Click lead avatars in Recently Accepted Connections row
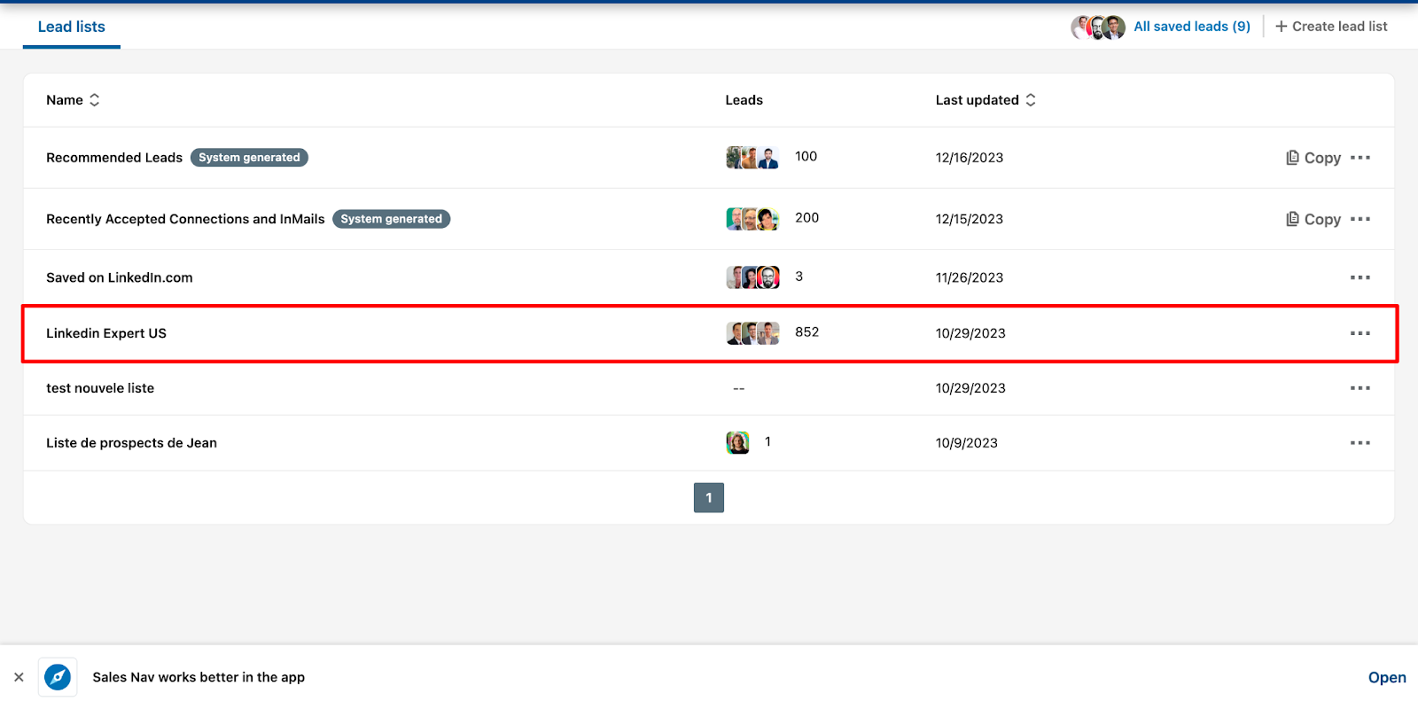Image resolution: width=1418 pixels, height=709 pixels. 752,219
